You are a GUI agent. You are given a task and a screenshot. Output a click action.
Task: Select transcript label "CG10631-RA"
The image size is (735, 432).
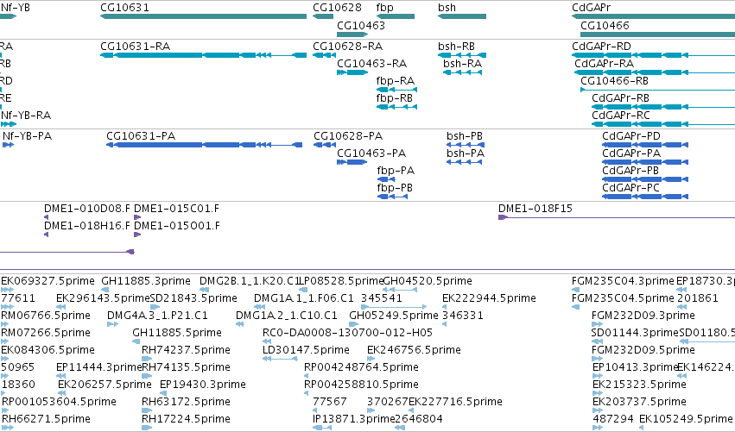pyautogui.click(x=135, y=47)
